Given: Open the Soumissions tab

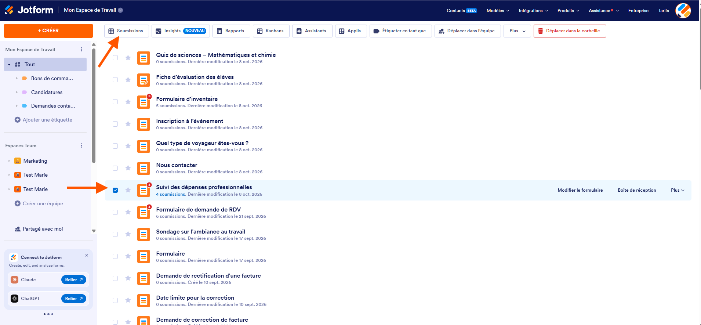Looking at the screenshot, I should point(126,31).
